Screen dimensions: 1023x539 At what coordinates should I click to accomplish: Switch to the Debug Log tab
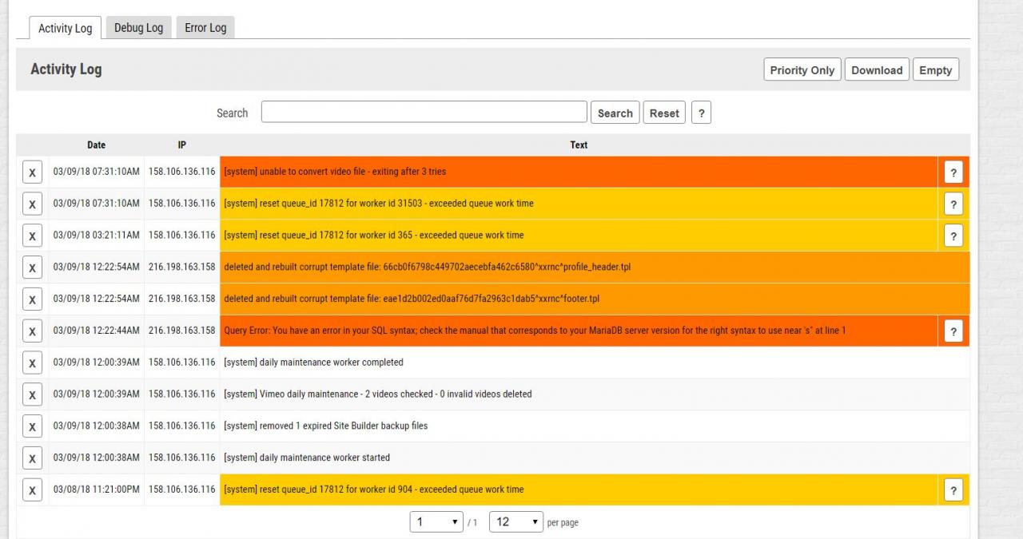tap(138, 28)
